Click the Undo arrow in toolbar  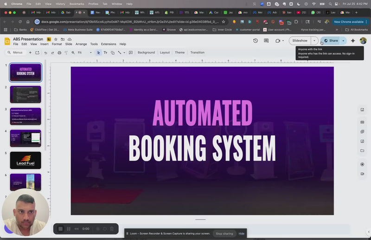pyautogui.click(x=45, y=52)
